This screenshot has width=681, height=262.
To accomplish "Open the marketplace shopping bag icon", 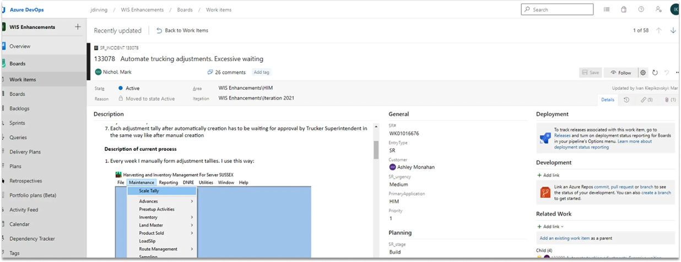I will pyautogui.click(x=624, y=9).
